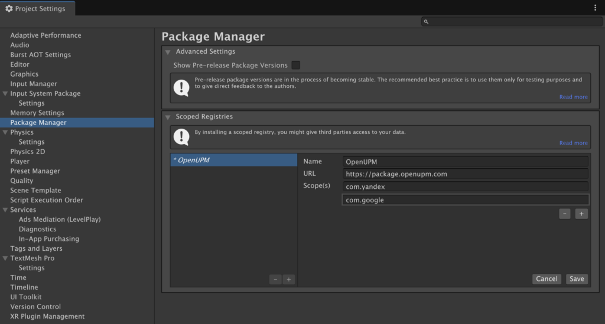Click the search magnifier icon

point(426,22)
